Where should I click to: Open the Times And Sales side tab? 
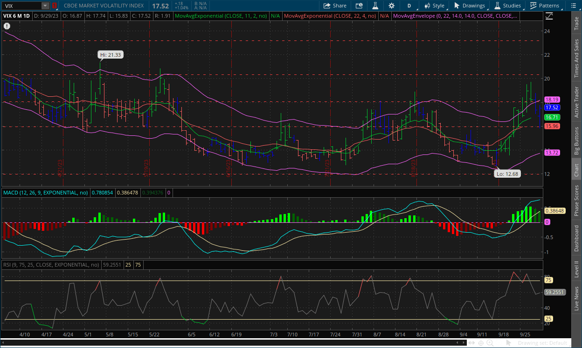coord(576,58)
